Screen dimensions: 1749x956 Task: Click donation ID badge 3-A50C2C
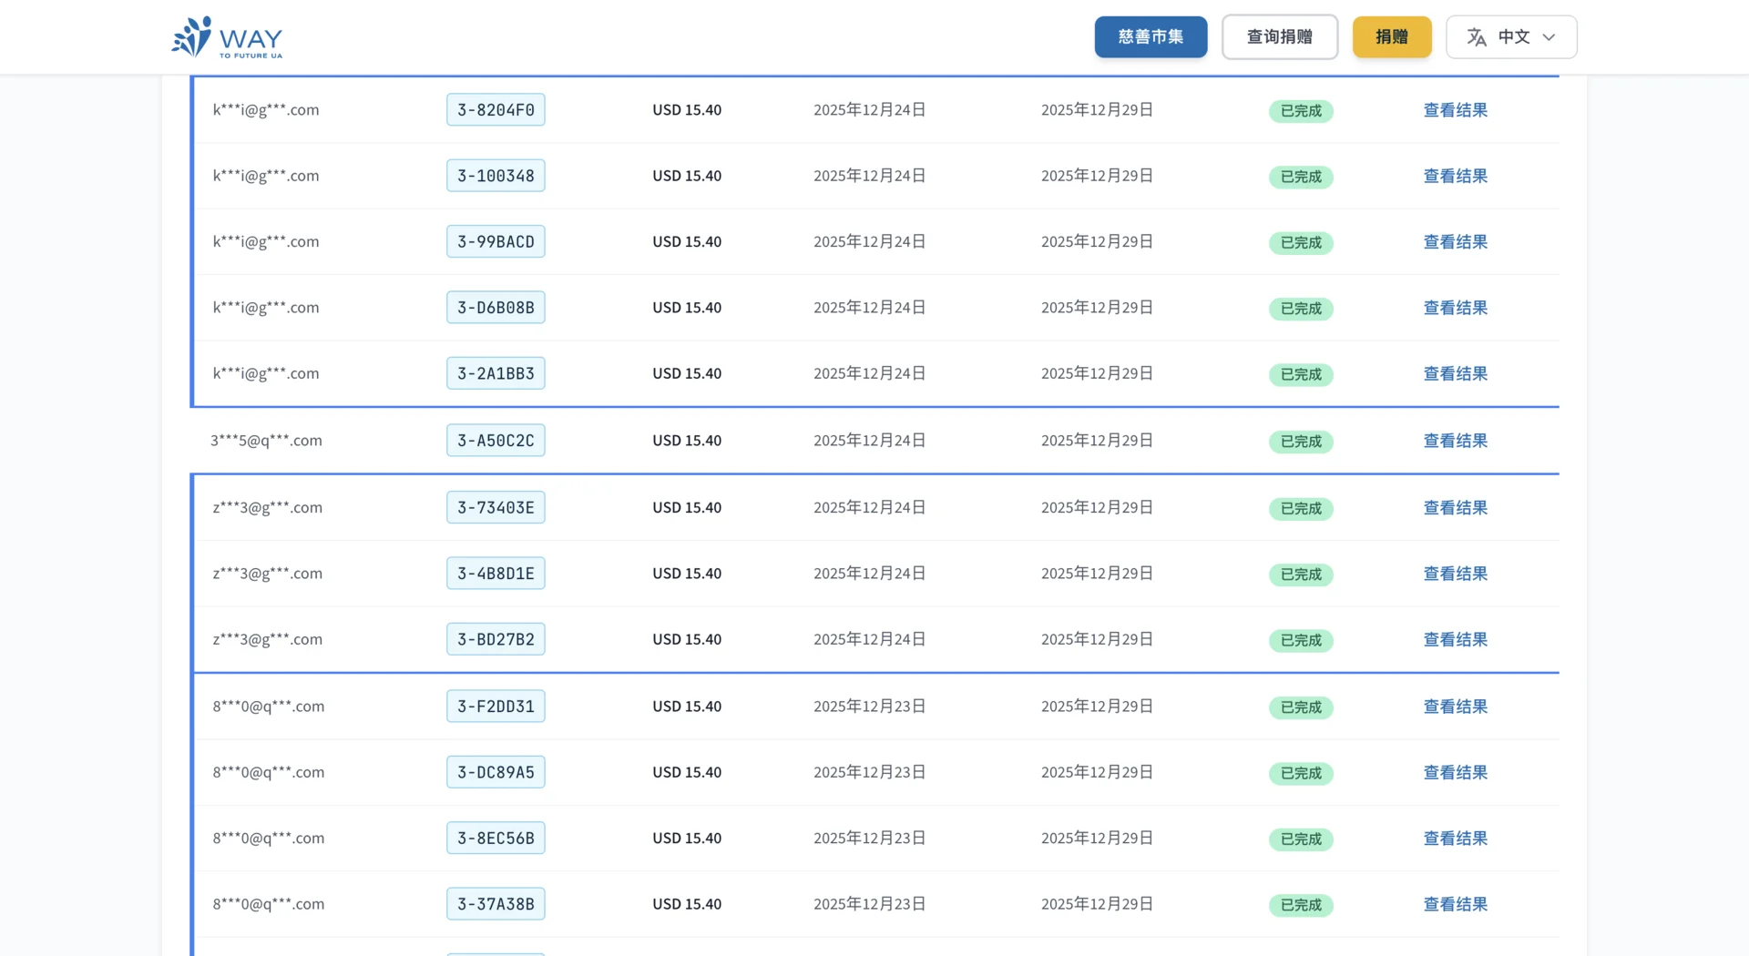pyautogui.click(x=496, y=441)
